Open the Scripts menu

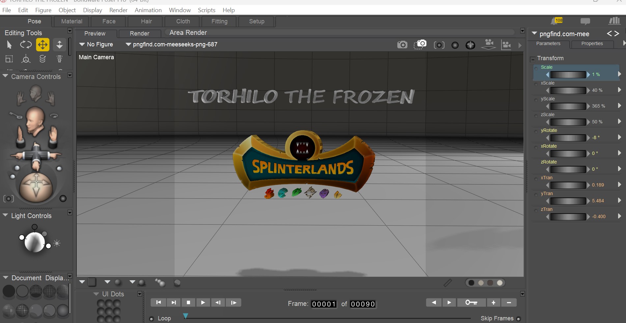(x=207, y=10)
